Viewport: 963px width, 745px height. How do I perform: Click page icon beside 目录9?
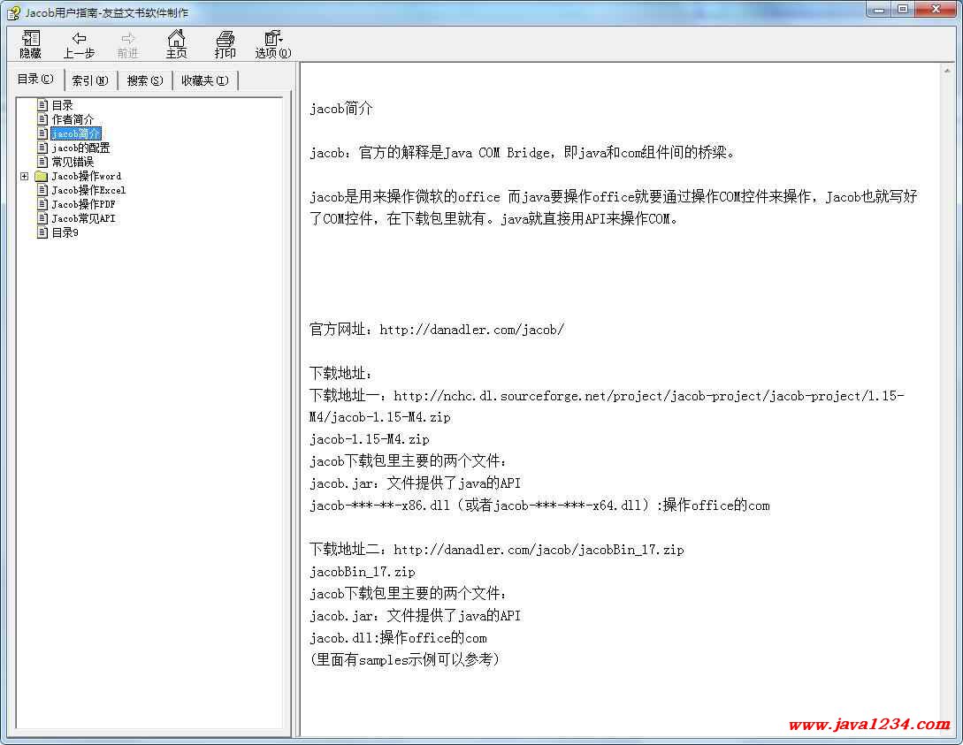coord(42,232)
